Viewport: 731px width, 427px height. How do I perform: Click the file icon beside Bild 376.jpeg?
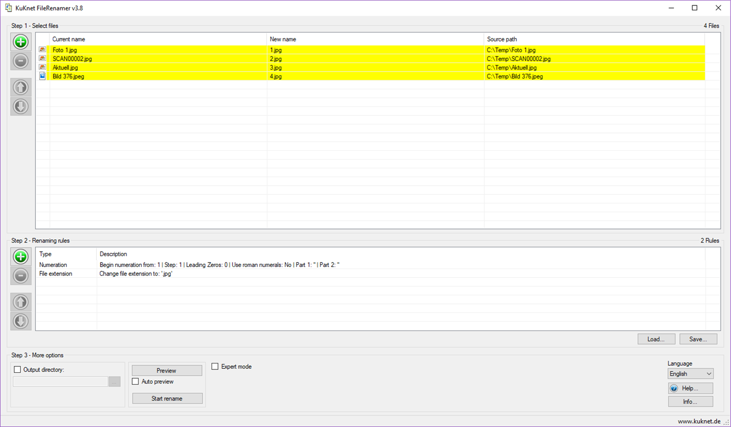pyautogui.click(x=42, y=76)
